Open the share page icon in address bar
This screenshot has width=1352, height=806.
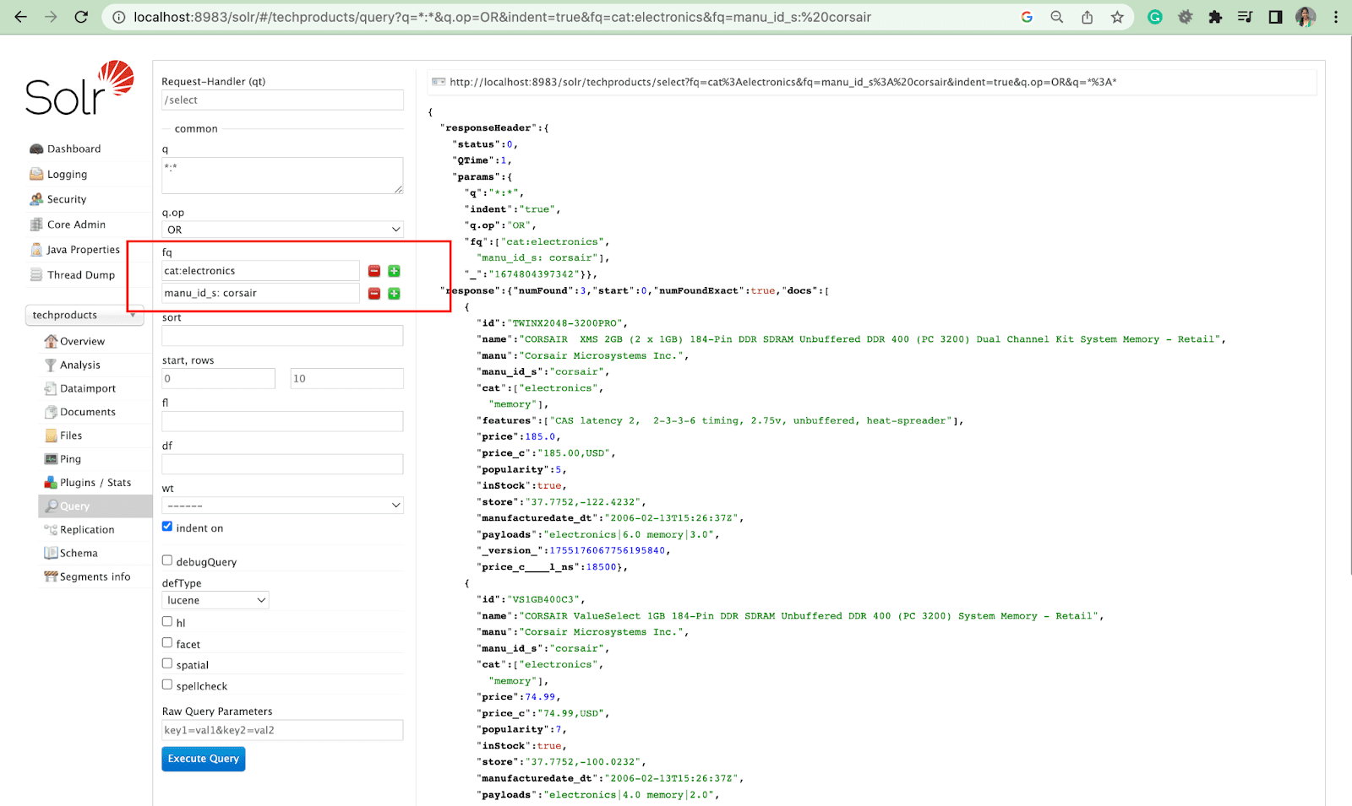click(1087, 17)
